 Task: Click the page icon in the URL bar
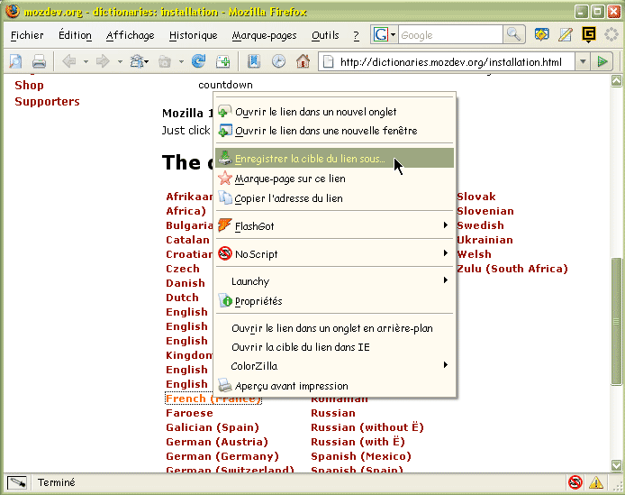pos(328,62)
